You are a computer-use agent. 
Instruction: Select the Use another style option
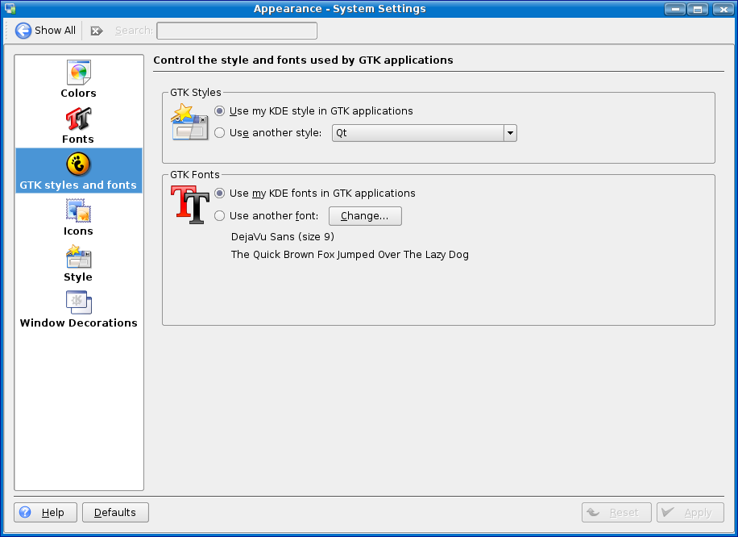(220, 133)
